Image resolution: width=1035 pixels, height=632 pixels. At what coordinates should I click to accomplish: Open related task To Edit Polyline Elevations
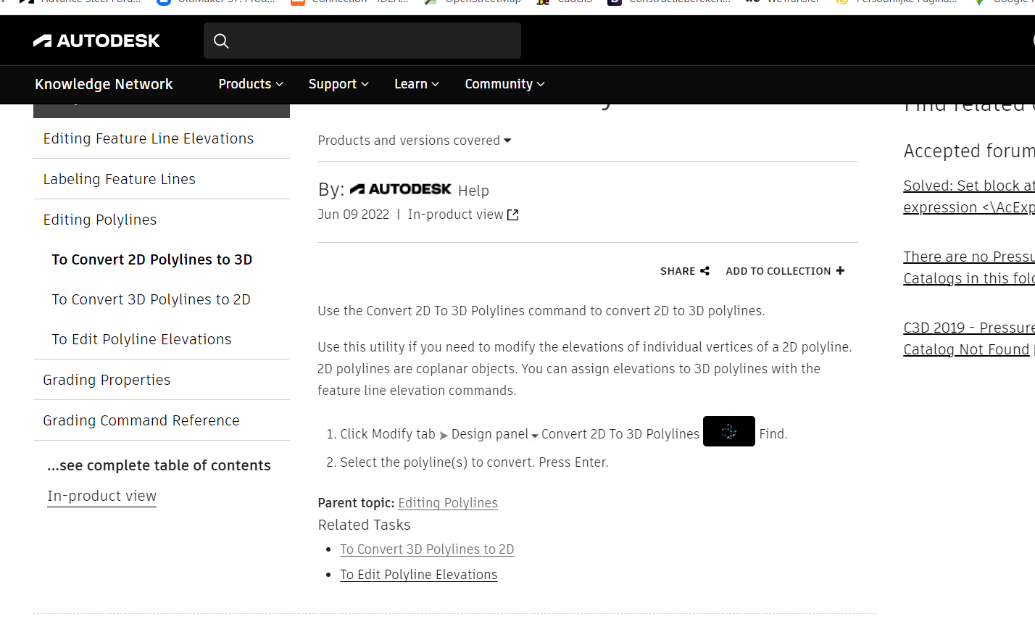tap(419, 575)
